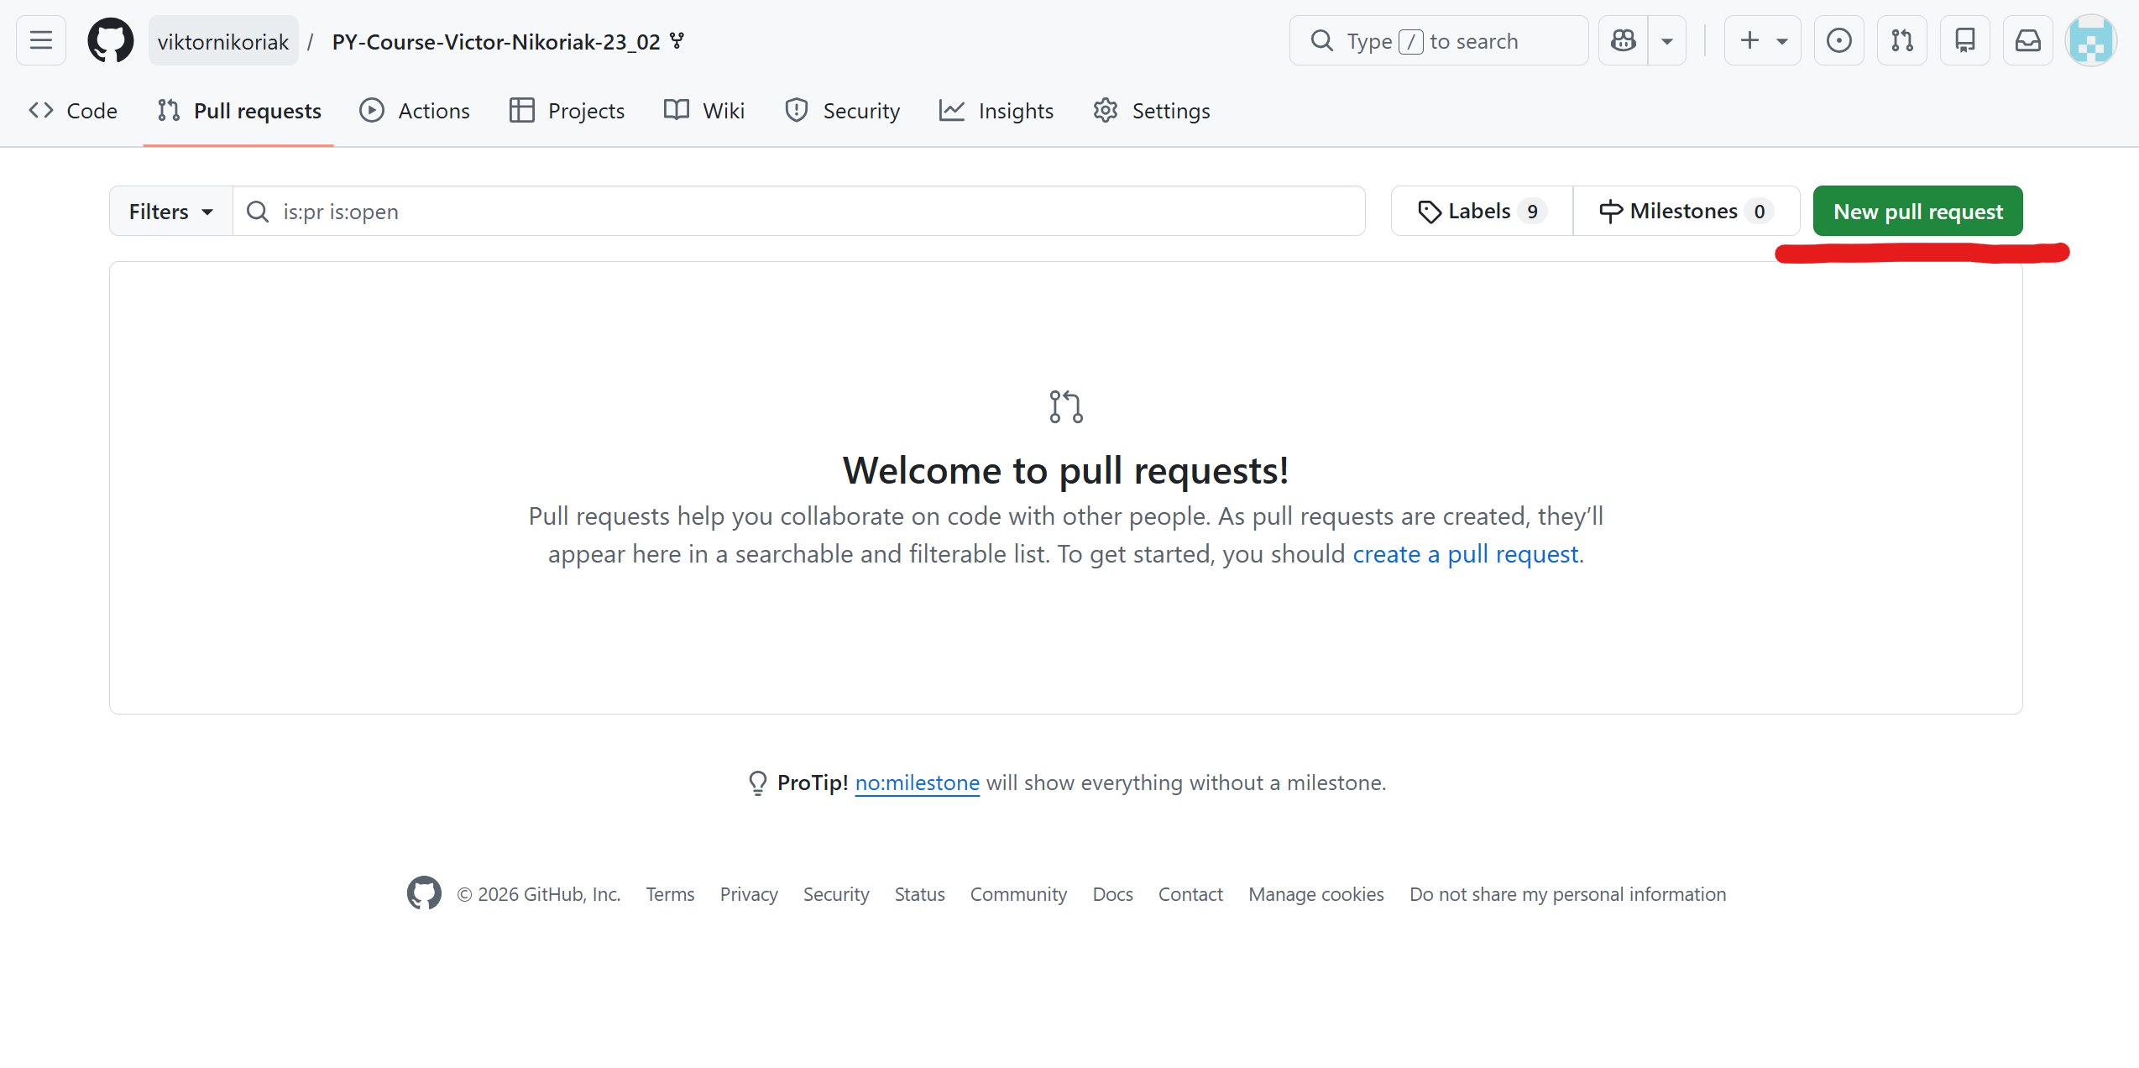This screenshot has height=1068, width=2139.
Task: Click Do not share my personal information
Action: tap(1567, 894)
